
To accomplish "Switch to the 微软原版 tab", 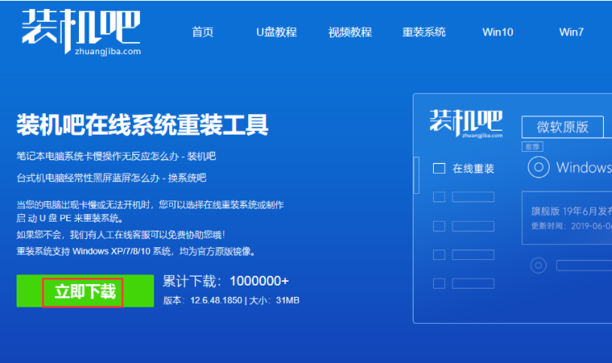I will tap(562, 126).
